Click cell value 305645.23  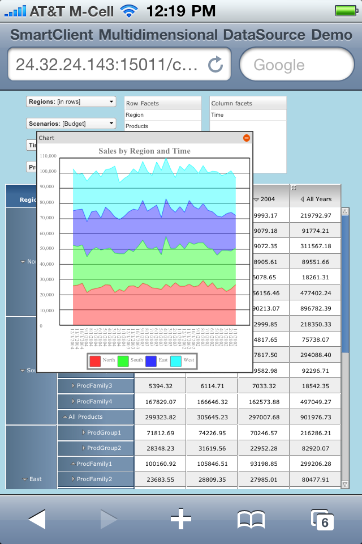[212, 418]
